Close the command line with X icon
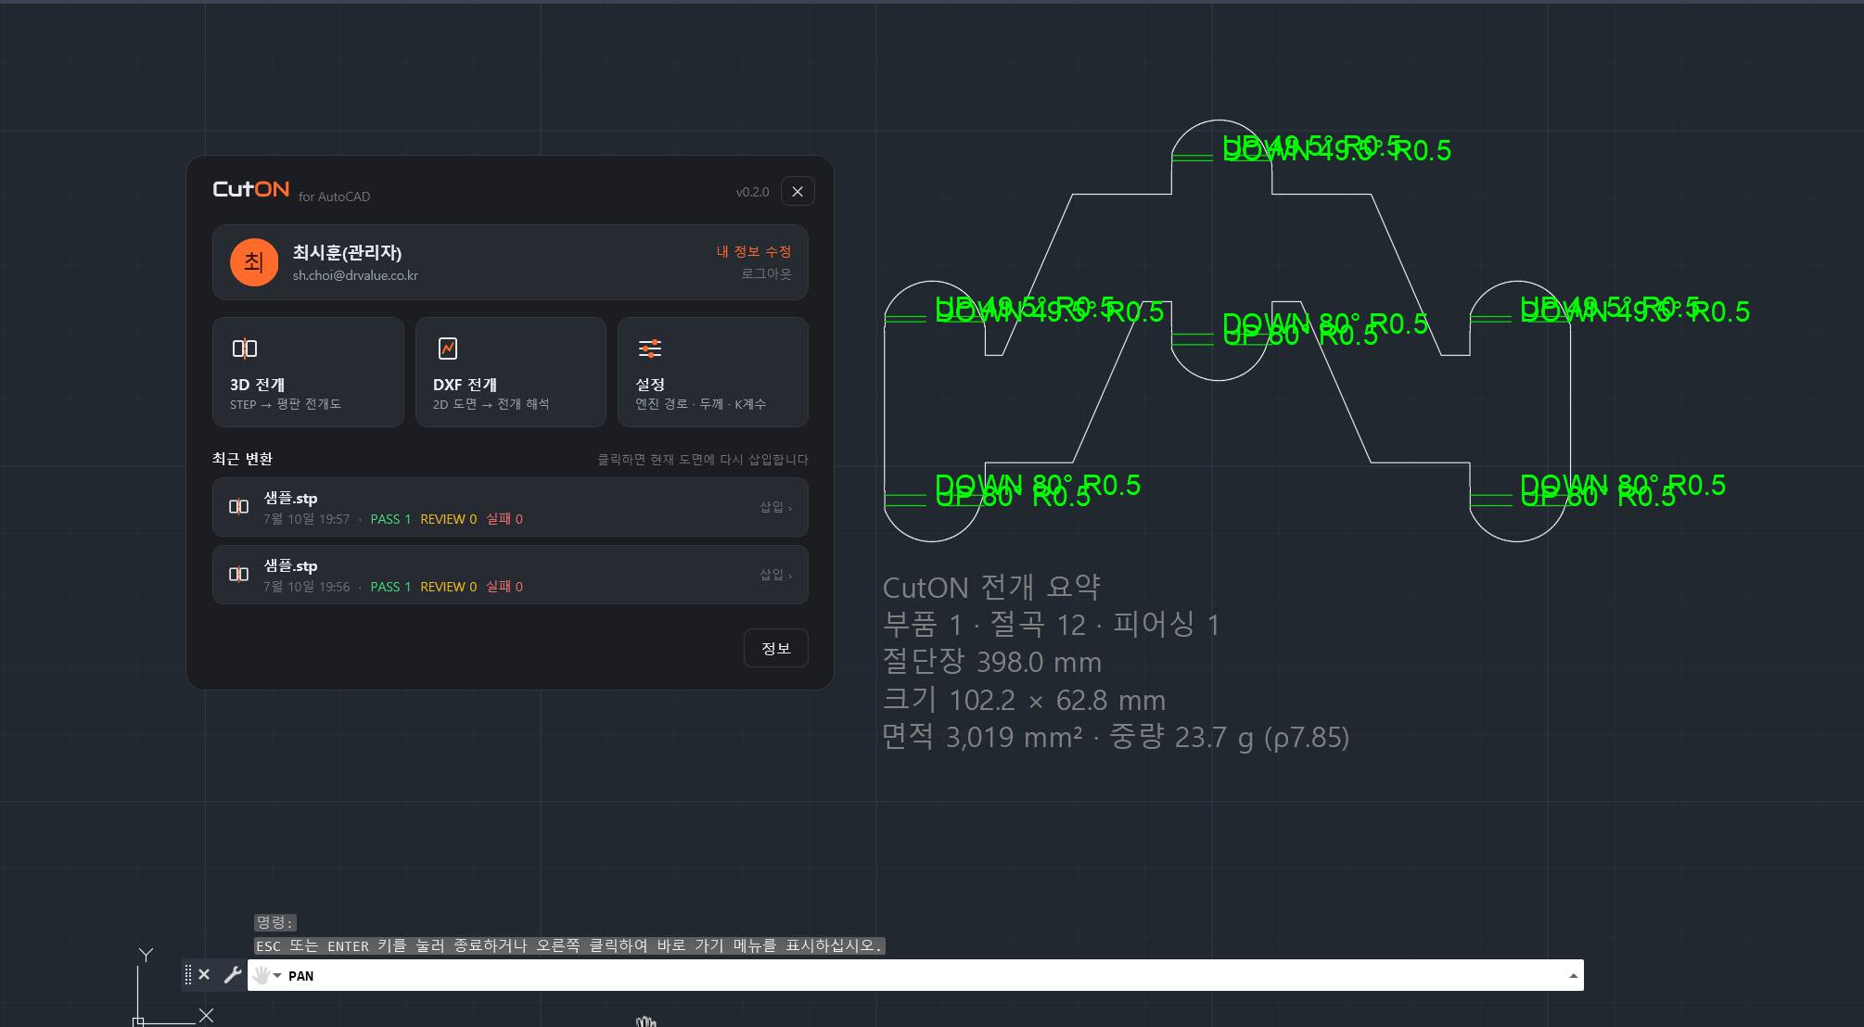 click(x=205, y=975)
